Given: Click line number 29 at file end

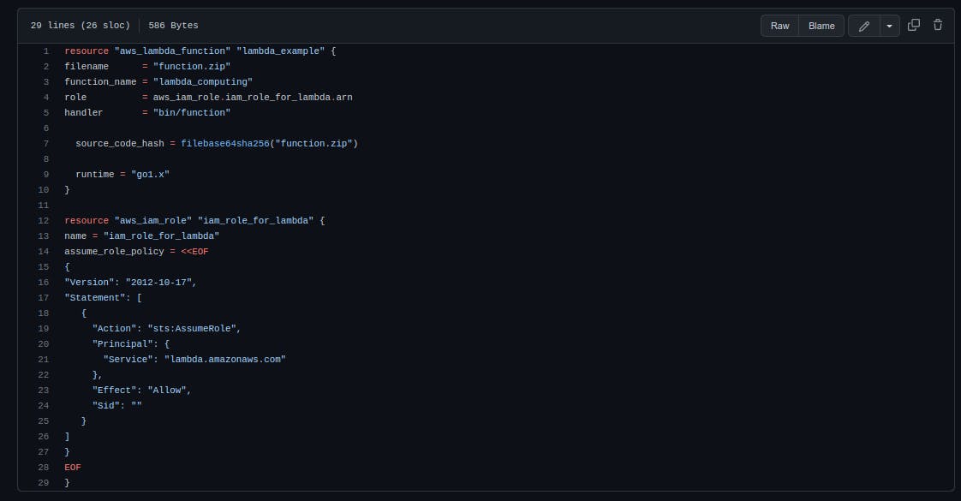Looking at the screenshot, I should 44,483.
